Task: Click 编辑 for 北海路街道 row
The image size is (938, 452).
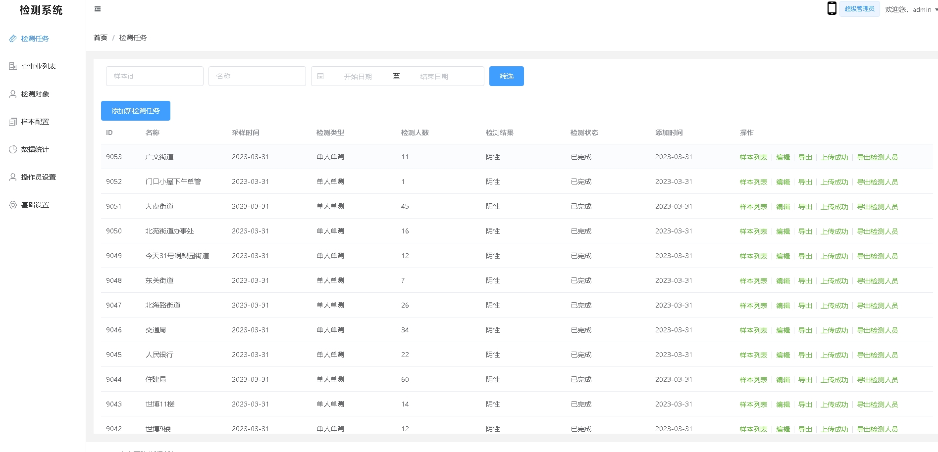Action: coord(783,306)
